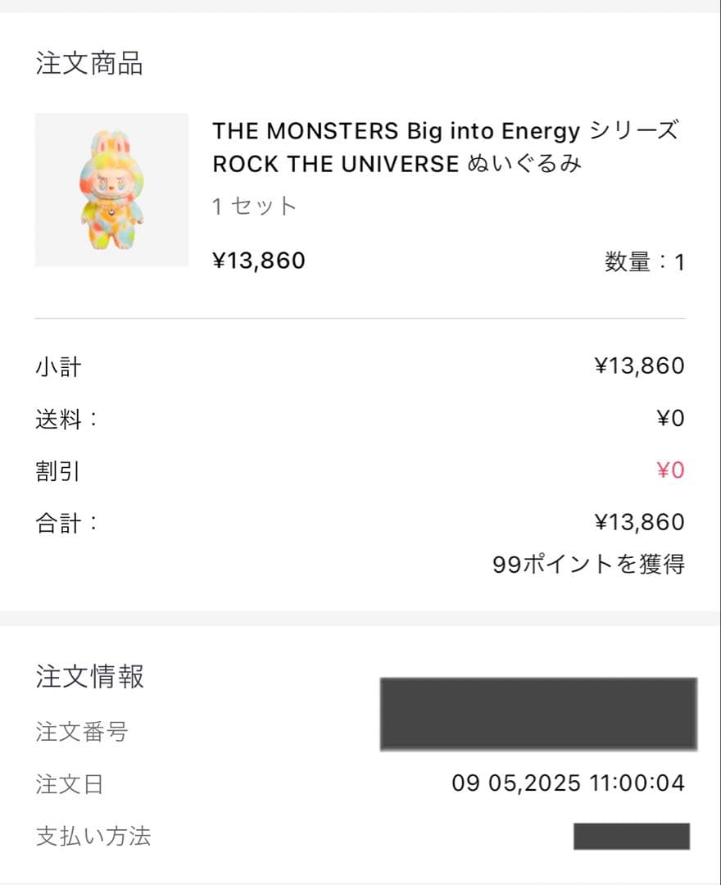Click the 割引 discount label
The image size is (721, 885).
point(58,471)
